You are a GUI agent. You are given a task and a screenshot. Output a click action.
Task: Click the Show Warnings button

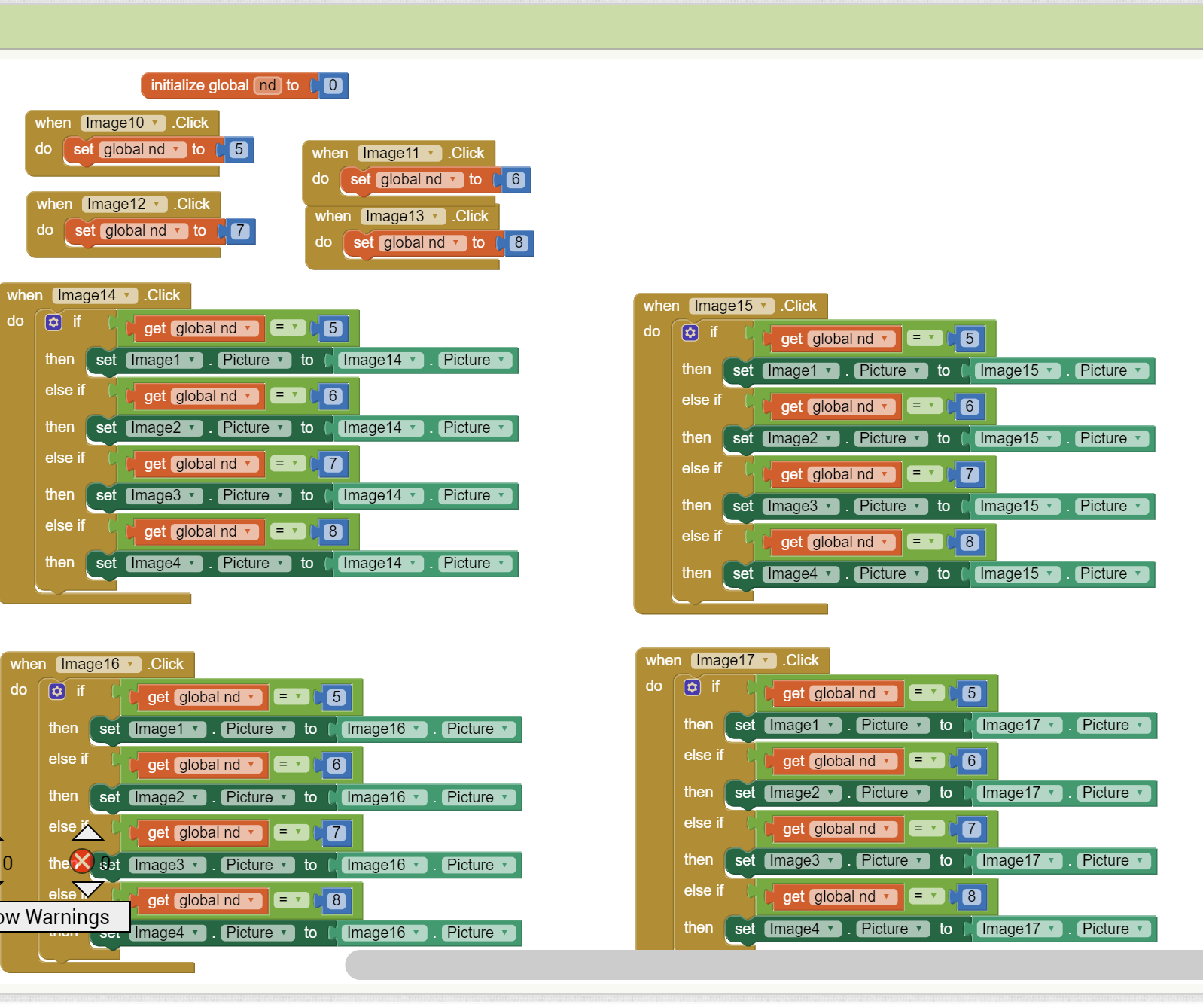[x=60, y=917]
